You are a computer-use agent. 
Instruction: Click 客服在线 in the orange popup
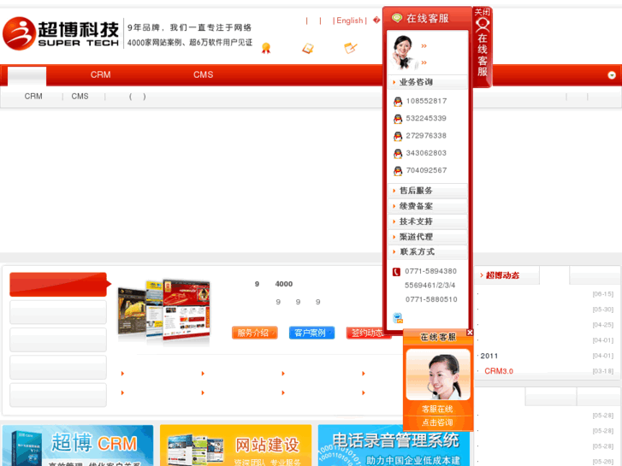click(x=437, y=409)
